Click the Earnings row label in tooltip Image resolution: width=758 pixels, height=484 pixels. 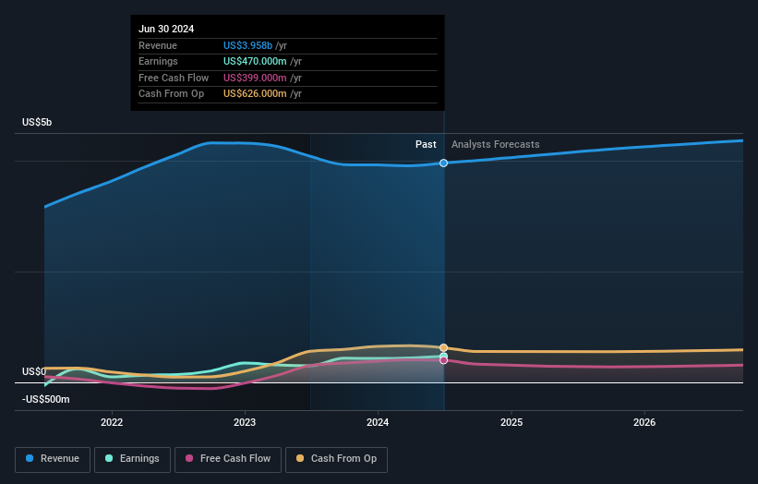point(158,61)
